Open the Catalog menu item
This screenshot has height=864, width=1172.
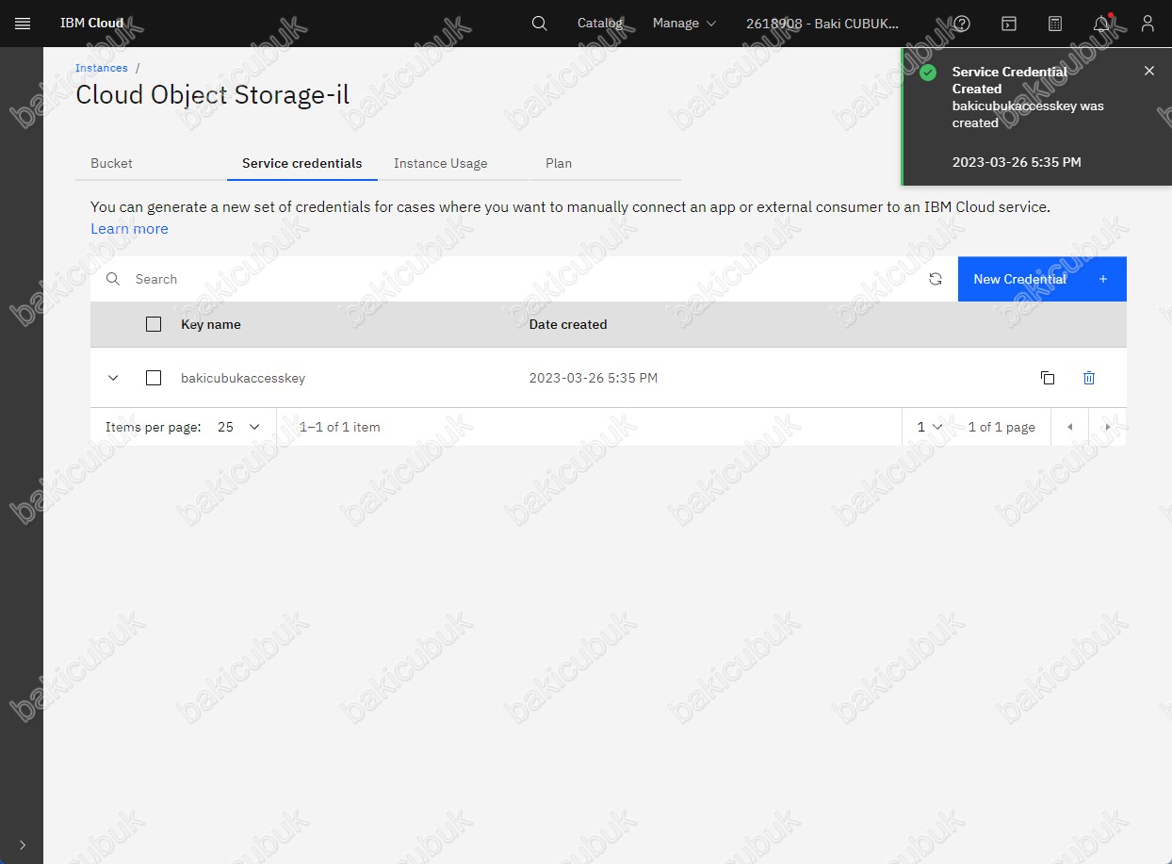pyautogui.click(x=600, y=23)
